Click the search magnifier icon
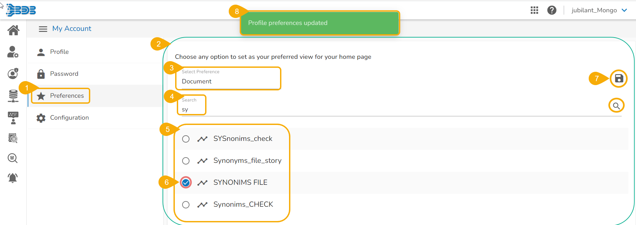Screen dimensions: 636x225 click(x=616, y=106)
